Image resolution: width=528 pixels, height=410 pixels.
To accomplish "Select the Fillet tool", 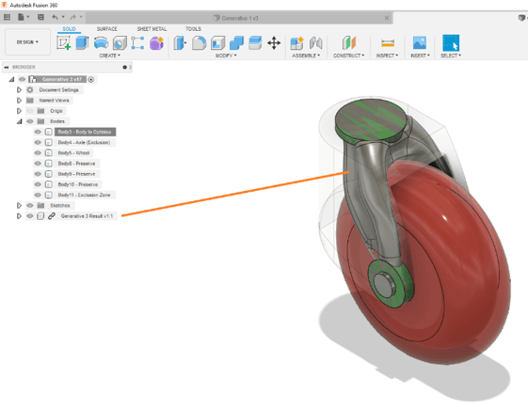I will click(199, 43).
